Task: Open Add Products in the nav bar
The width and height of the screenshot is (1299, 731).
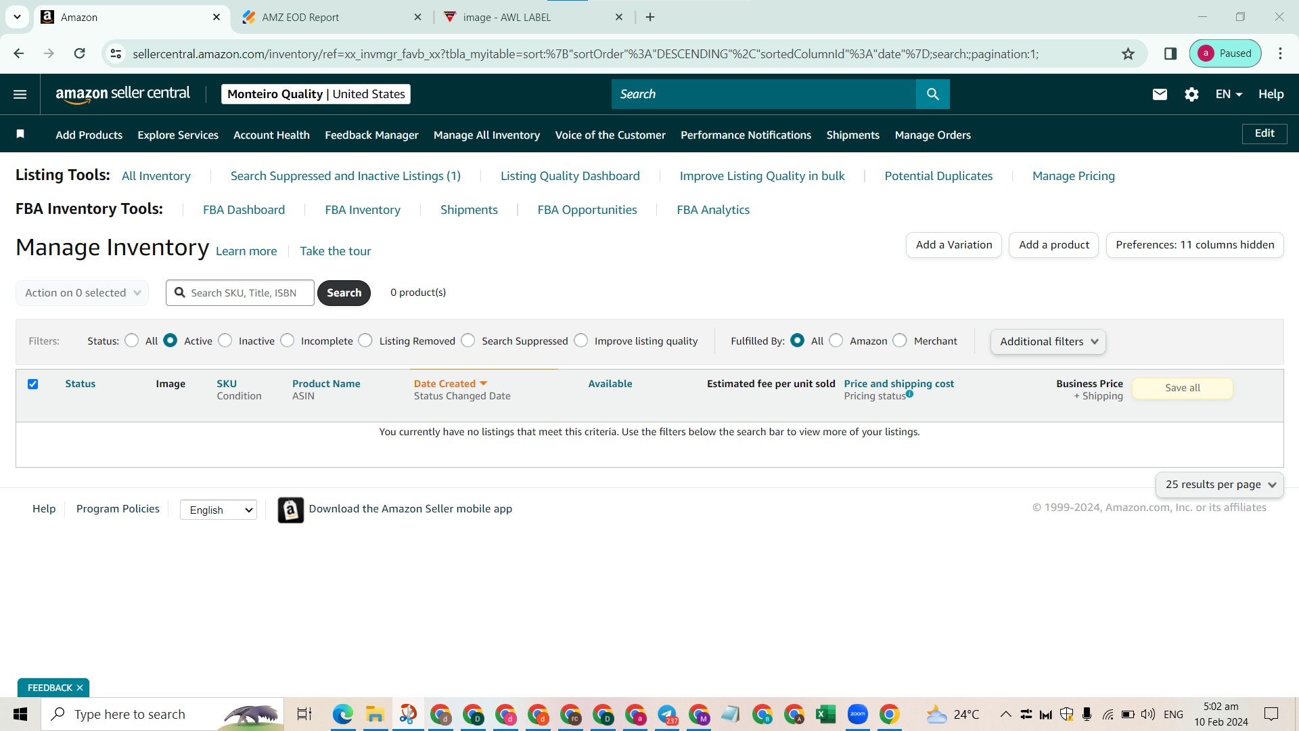Action: pos(89,135)
